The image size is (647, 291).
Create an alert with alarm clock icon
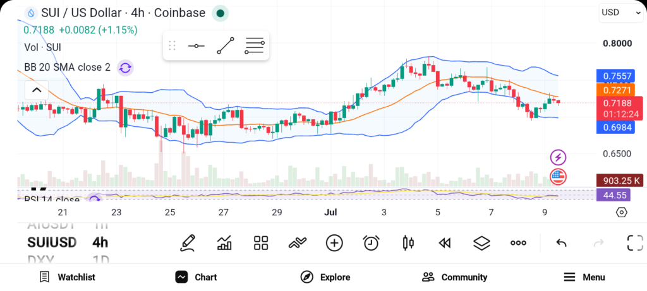pos(372,243)
